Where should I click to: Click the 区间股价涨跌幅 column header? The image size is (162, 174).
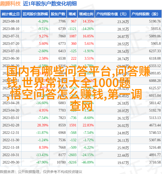tap(35, 14)
